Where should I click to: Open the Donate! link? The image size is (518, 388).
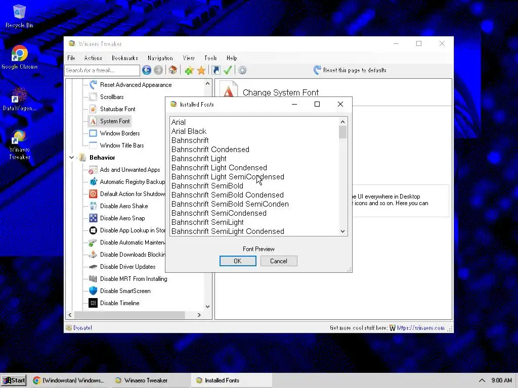point(82,327)
